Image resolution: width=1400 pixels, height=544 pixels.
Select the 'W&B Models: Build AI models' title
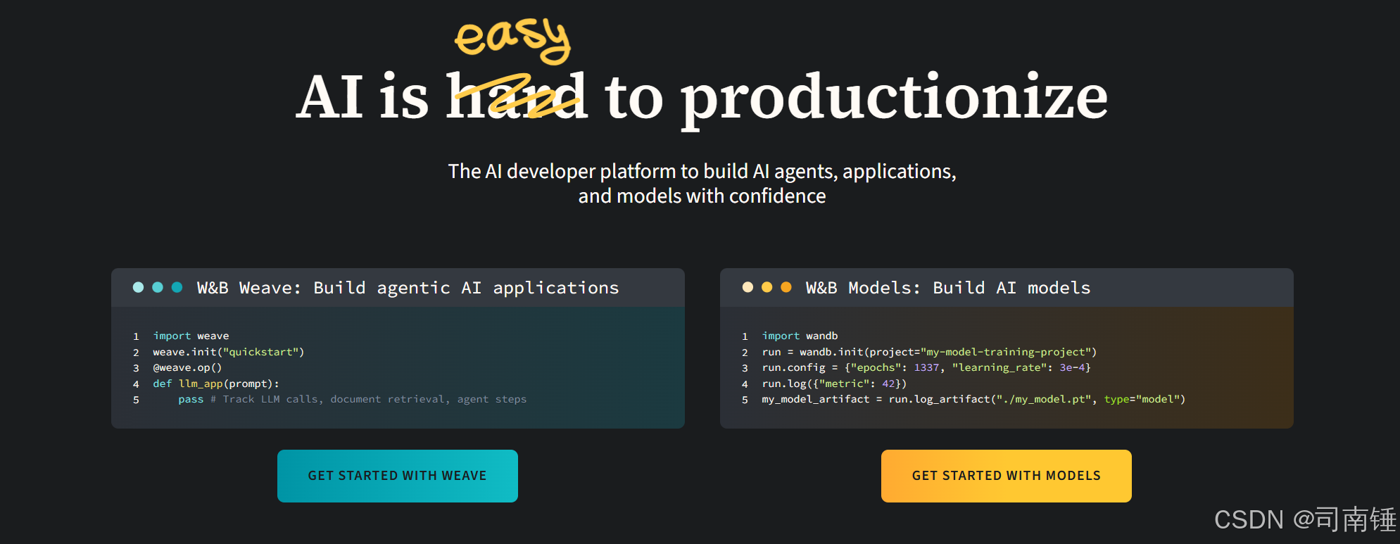tap(948, 288)
